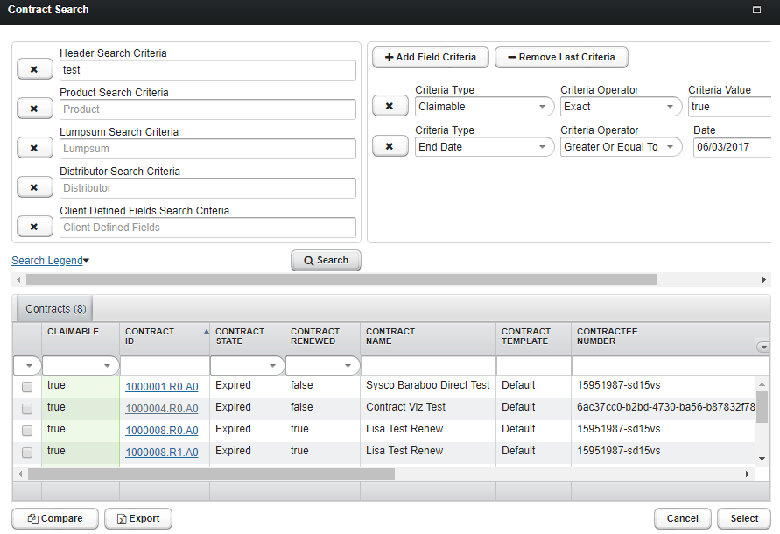Image resolution: width=780 pixels, height=534 pixels.
Task: Check the row for contract 1000008.R1.A0
Action: point(27,453)
